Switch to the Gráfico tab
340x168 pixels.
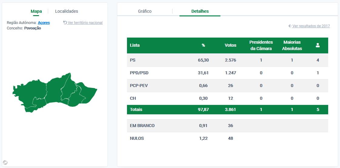[145, 11]
